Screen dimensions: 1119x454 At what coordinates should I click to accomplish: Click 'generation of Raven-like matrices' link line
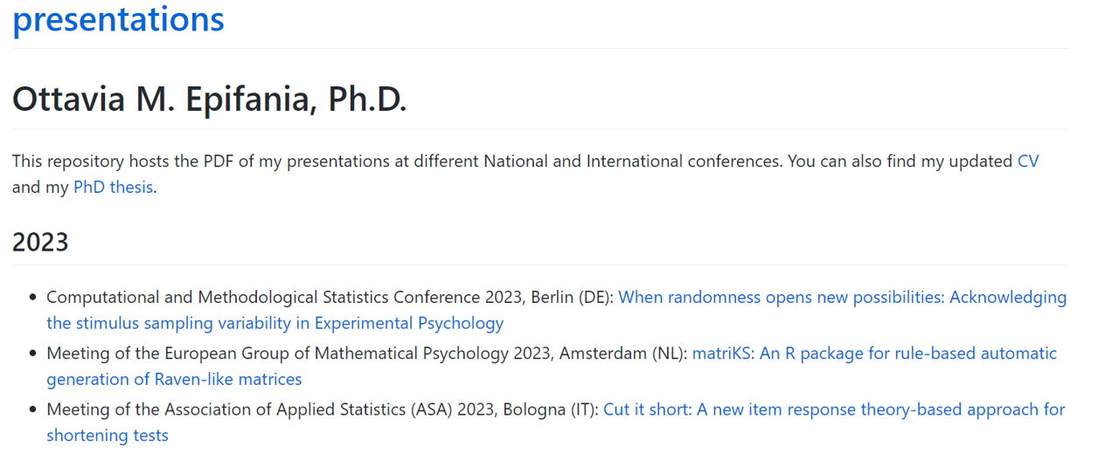click(175, 379)
